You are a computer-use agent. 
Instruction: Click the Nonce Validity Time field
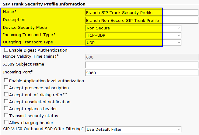(142, 57)
